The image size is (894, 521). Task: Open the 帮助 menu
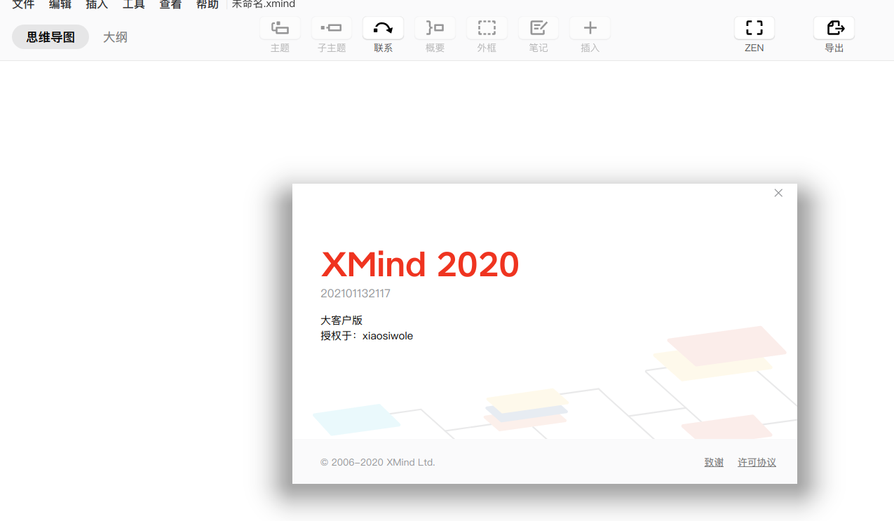(207, 4)
